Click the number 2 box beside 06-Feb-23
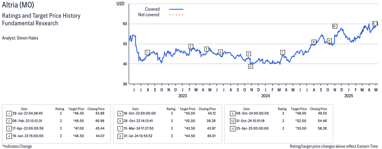The width and height of the screenshot is (382, 149). point(9,121)
